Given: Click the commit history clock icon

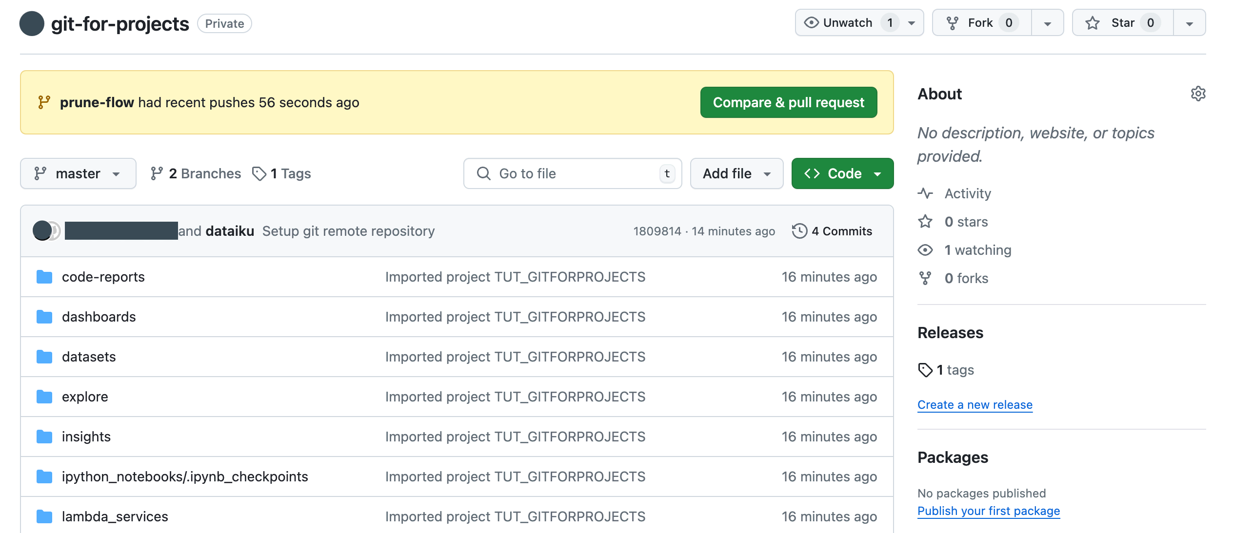Looking at the screenshot, I should click(799, 231).
